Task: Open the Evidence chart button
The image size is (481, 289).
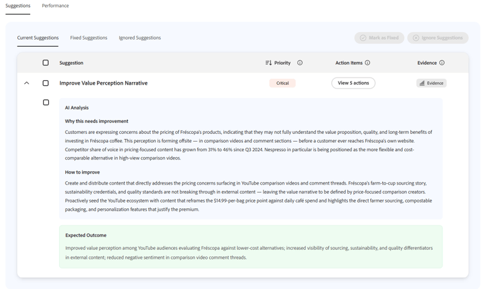Action: pos(432,83)
